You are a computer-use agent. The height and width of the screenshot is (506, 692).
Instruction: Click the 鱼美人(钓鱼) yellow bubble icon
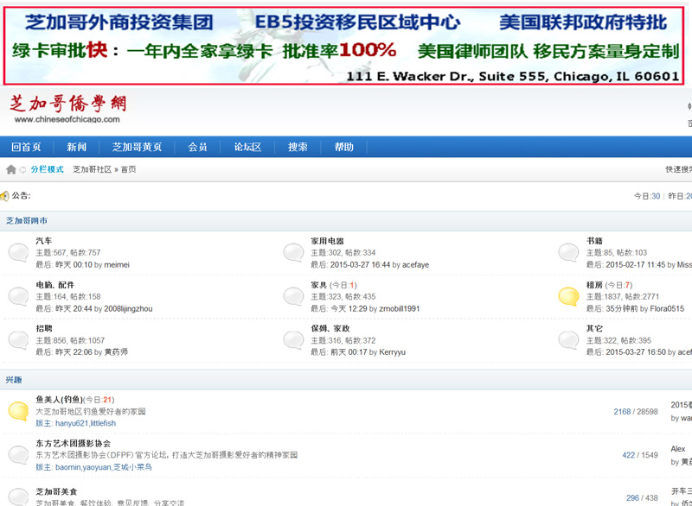point(18,411)
